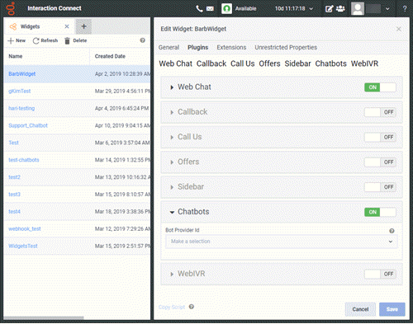Open the voicemail envelope icon
The width and height of the screenshot is (413, 324).
click(210, 9)
